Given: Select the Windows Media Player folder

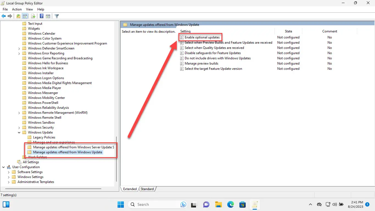Looking at the screenshot, I should pyautogui.click(x=44, y=88).
